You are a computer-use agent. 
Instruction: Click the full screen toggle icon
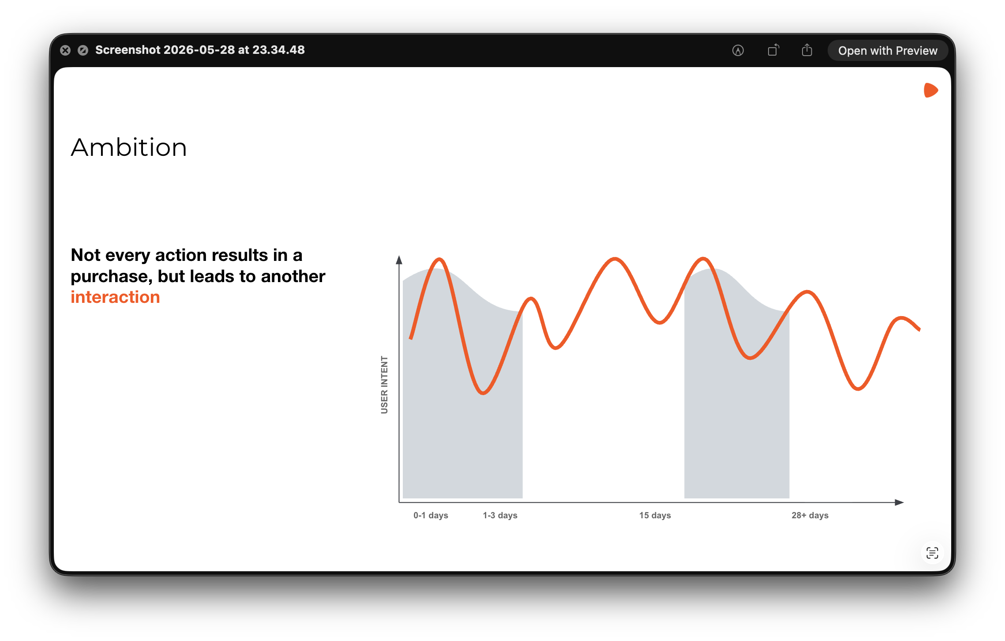[83, 50]
